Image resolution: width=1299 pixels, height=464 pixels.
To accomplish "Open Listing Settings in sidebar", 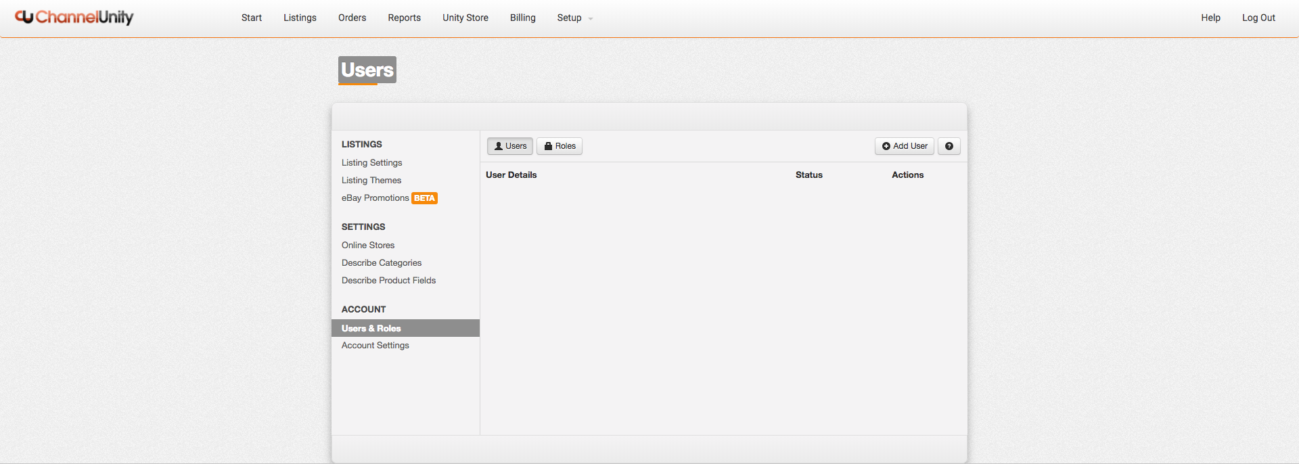I will click(371, 163).
